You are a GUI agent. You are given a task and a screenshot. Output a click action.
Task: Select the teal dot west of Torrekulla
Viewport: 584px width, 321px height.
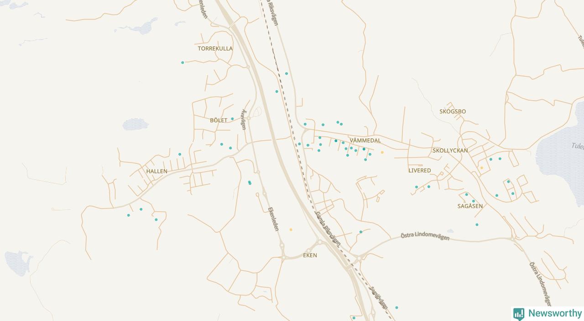(x=182, y=63)
